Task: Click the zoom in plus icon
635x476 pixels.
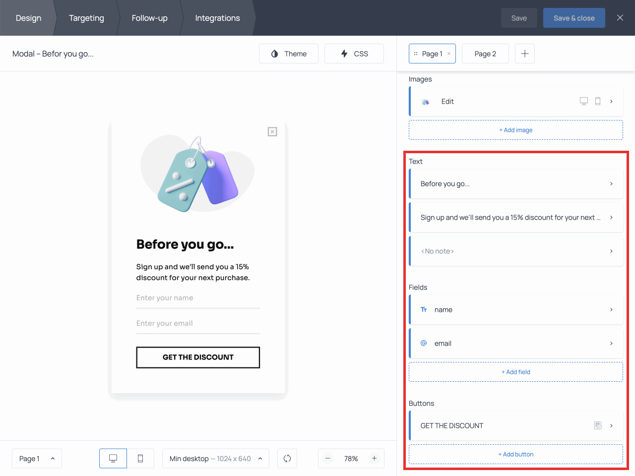Action: click(375, 459)
